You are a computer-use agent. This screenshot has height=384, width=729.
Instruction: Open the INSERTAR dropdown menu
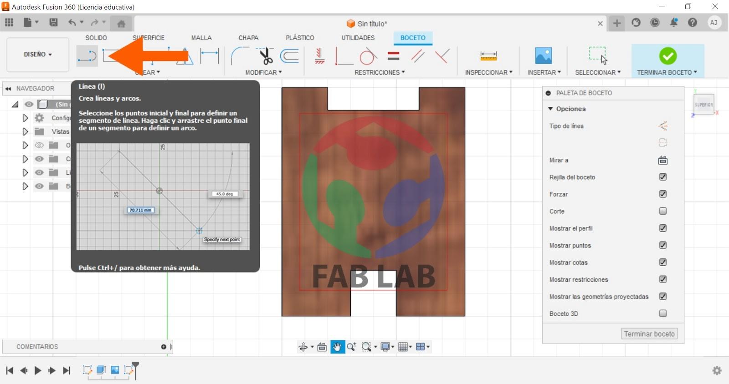(544, 72)
